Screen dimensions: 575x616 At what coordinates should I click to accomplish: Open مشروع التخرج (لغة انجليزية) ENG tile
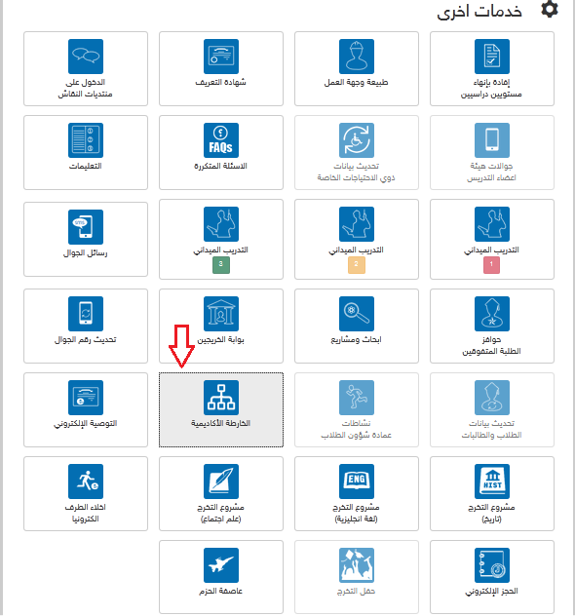pos(357,494)
